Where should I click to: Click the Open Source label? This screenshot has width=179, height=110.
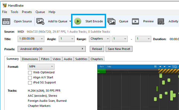coord(23,21)
